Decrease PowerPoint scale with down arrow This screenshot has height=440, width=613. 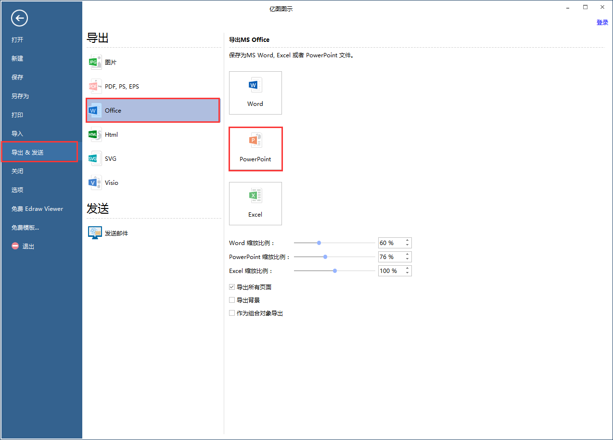pyautogui.click(x=408, y=259)
